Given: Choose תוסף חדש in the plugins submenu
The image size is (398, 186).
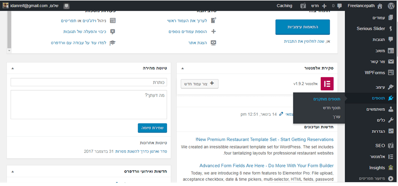Looking at the screenshot, I should (332, 108).
